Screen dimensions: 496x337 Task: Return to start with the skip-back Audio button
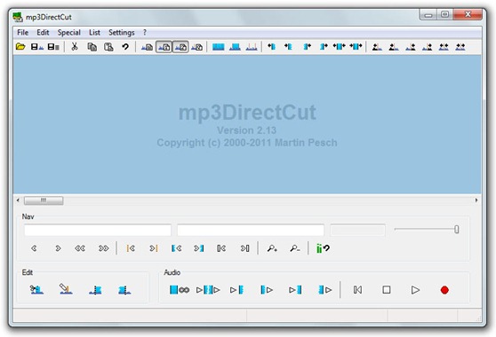pyautogui.click(x=357, y=290)
